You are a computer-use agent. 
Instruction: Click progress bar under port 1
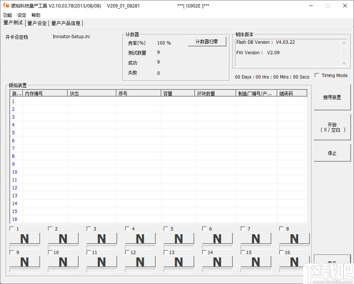coord(25,247)
